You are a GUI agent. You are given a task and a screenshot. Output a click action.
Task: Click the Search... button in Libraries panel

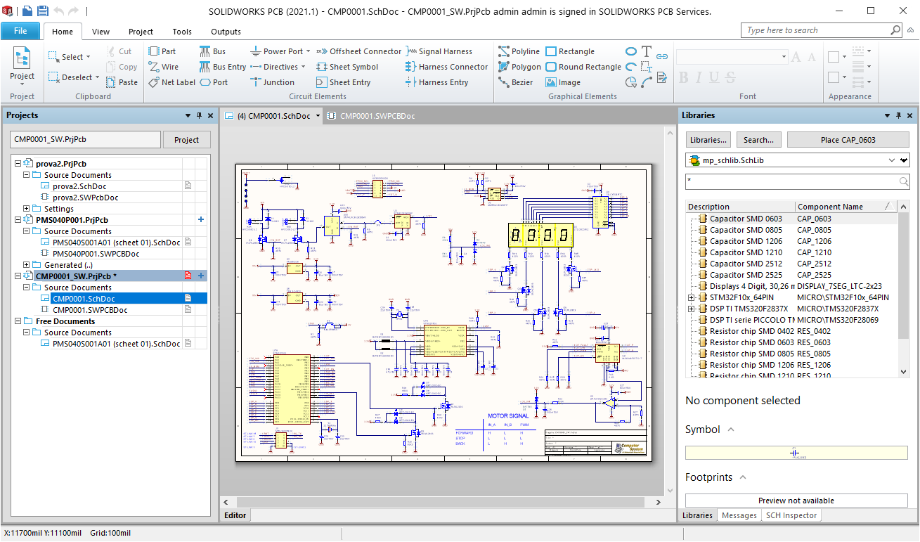758,140
